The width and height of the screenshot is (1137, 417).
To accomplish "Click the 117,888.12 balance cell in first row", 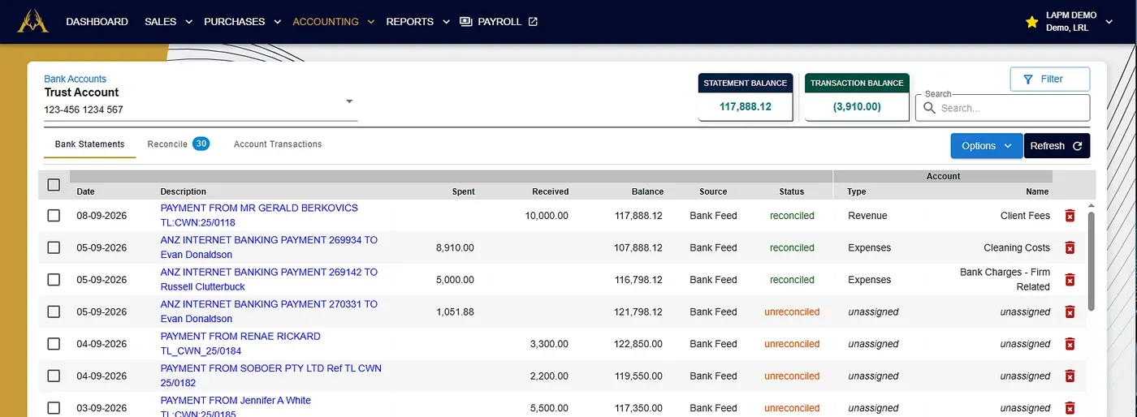I will [x=638, y=216].
